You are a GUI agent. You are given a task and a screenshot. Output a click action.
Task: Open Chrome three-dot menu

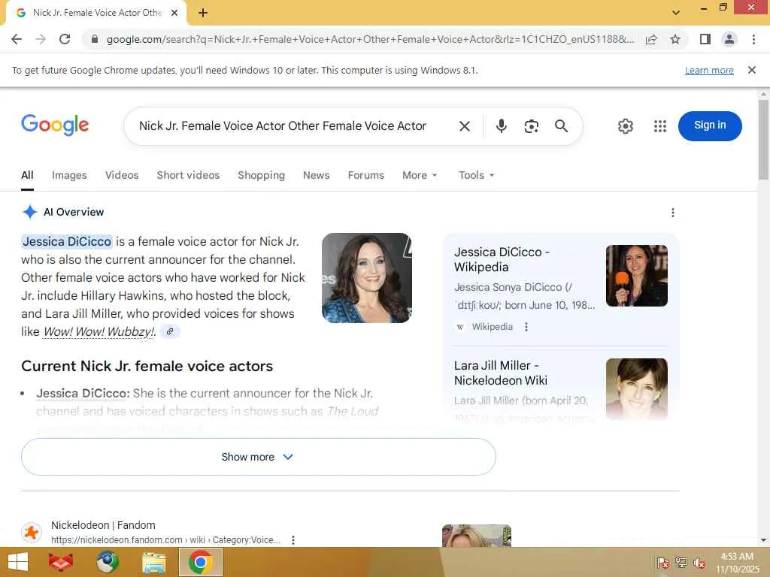coord(753,39)
